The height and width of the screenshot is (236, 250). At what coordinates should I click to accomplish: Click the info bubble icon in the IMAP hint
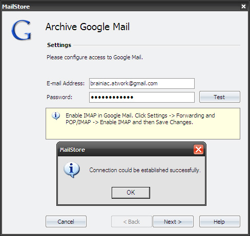click(x=56, y=116)
